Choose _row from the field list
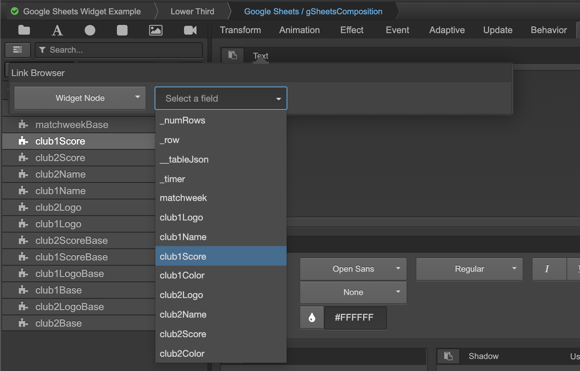The height and width of the screenshot is (371, 580). [221, 140]
